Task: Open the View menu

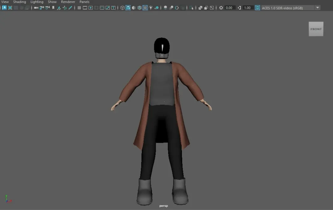Action: pos(5,2)
